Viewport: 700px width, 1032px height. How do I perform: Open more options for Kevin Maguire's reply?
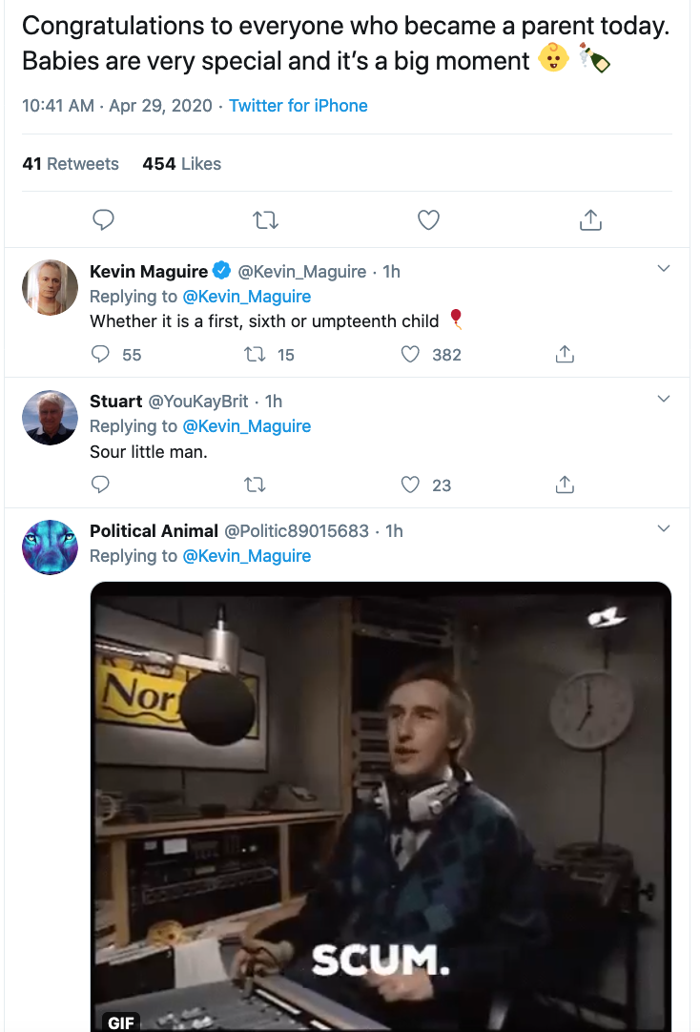pos(665,270)
